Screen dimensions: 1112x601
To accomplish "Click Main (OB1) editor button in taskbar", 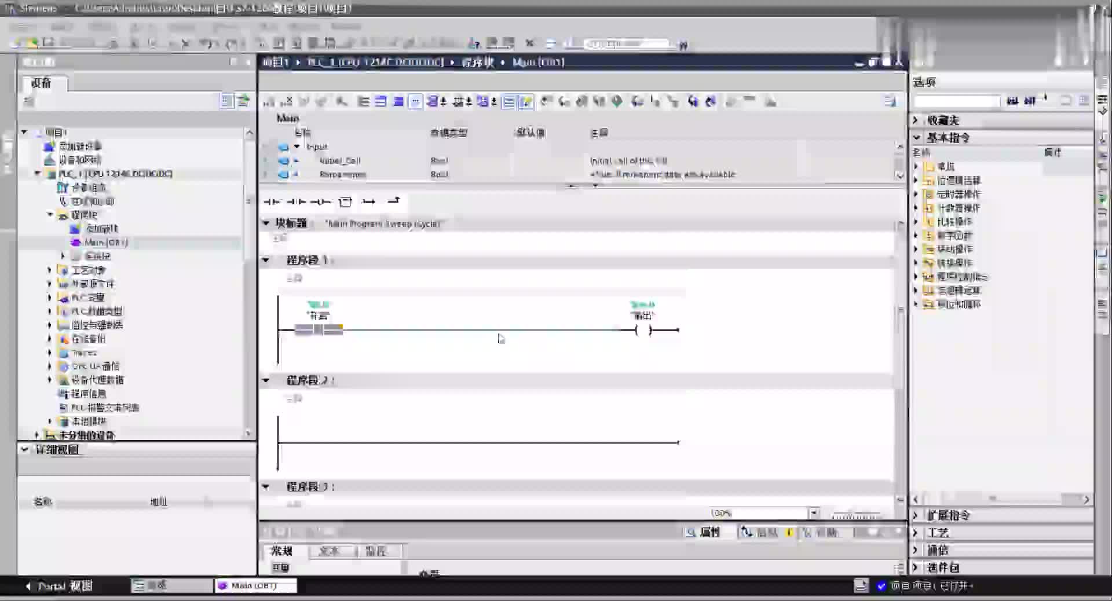I will [x=255, y=586].
